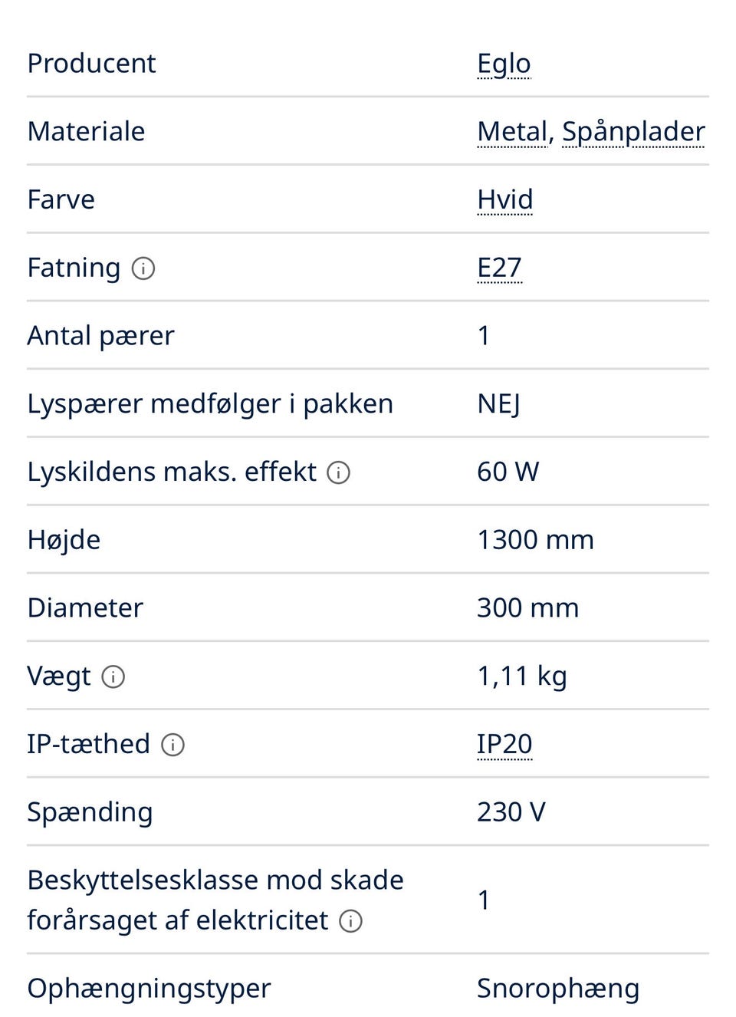
Task: Click the Antal pærer row label
Action: 100,336
